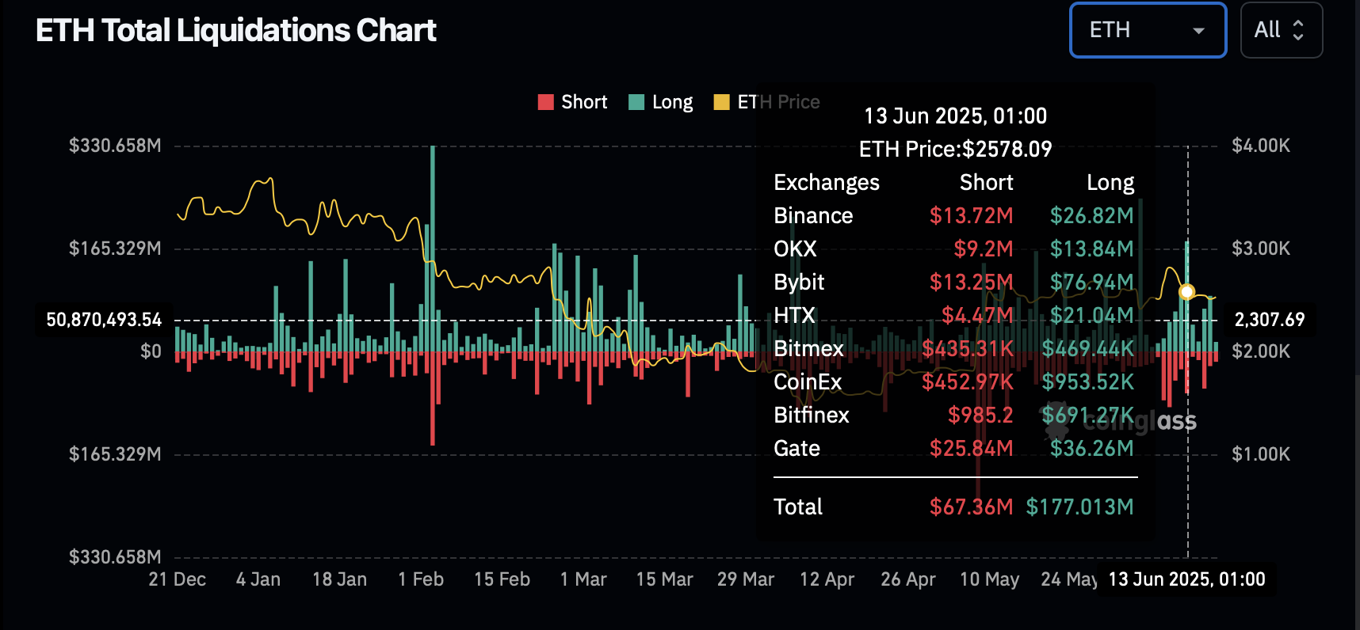Click the Bitfinex short value $985.2

click(x=980, y=415)
